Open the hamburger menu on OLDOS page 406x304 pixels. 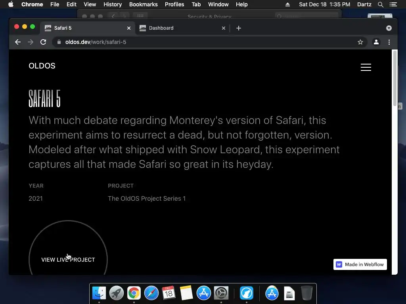click(x=366, y=67)
